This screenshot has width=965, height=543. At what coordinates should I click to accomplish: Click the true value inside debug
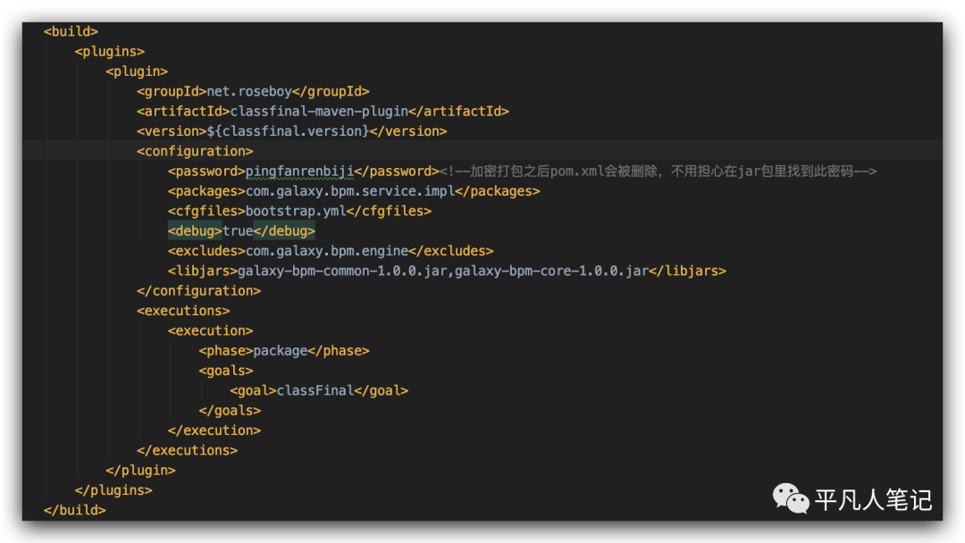pos(238,230)
